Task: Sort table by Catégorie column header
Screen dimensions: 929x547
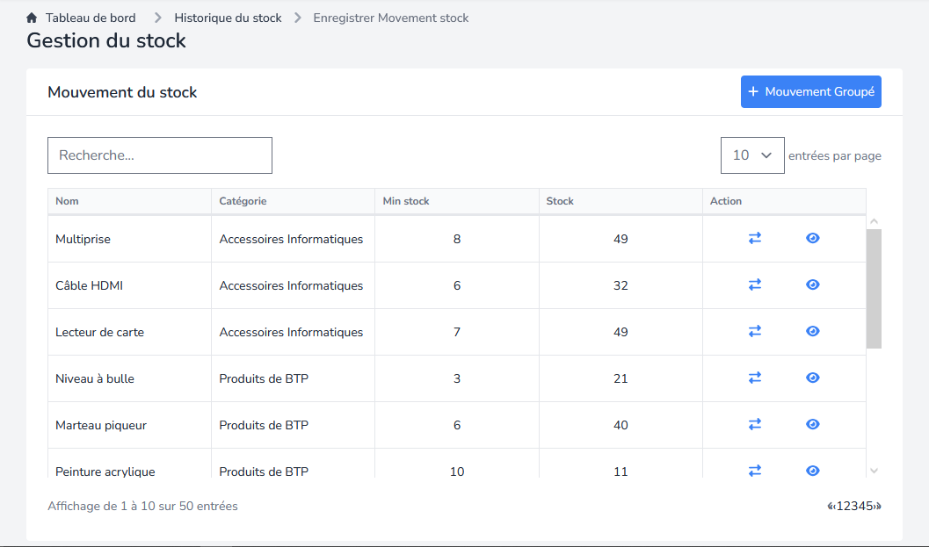Action: [243, 201]
